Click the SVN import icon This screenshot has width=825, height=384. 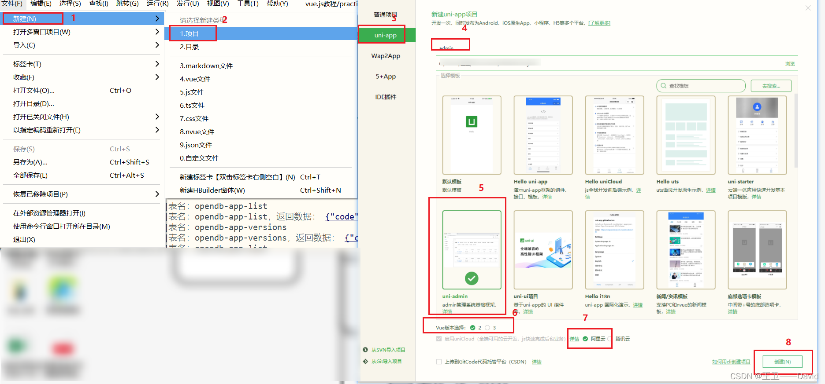pos(365,350)
